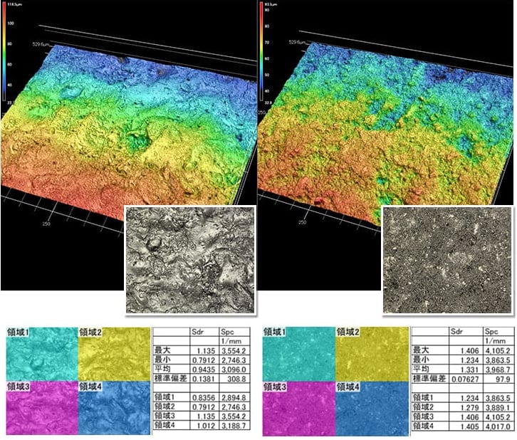Select blue 領域4 region in left map
Screen dimensions: 517x440
pyautogui.click(x=114, y=409)
